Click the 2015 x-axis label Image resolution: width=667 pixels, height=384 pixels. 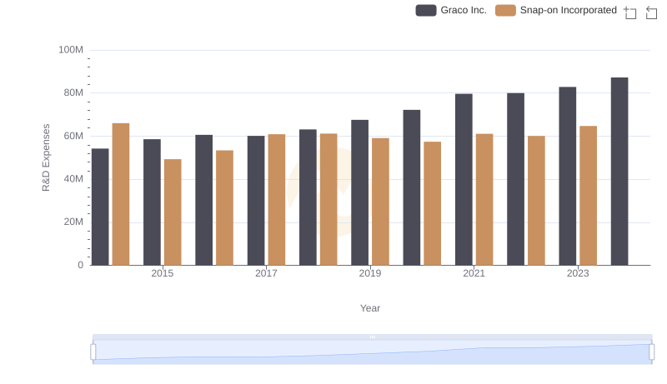tap(162, 273)
